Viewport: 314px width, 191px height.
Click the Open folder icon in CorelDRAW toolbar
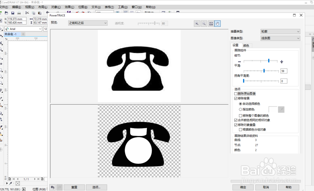[x=6, y=13]
